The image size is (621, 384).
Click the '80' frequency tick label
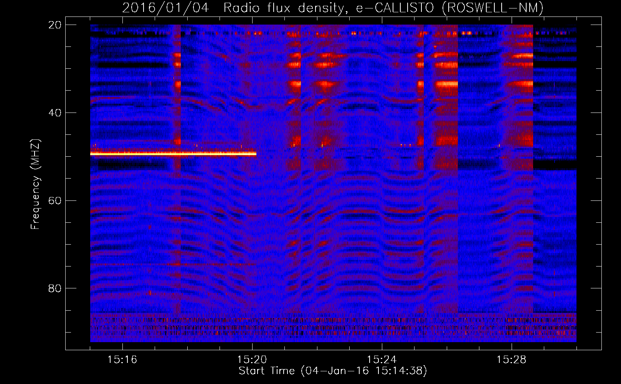click(55, 288)
